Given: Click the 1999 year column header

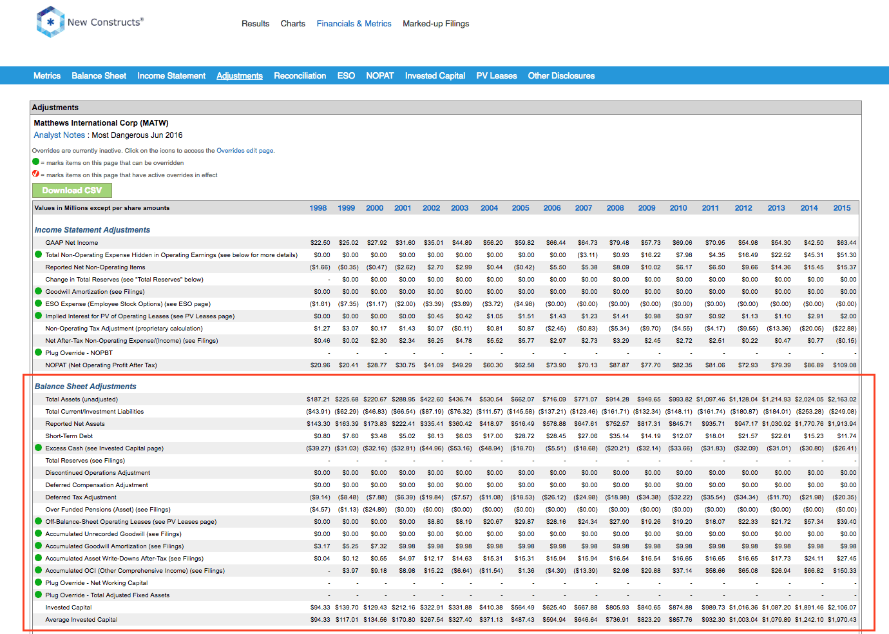Looking at the screenshot, I should (347, 208).
